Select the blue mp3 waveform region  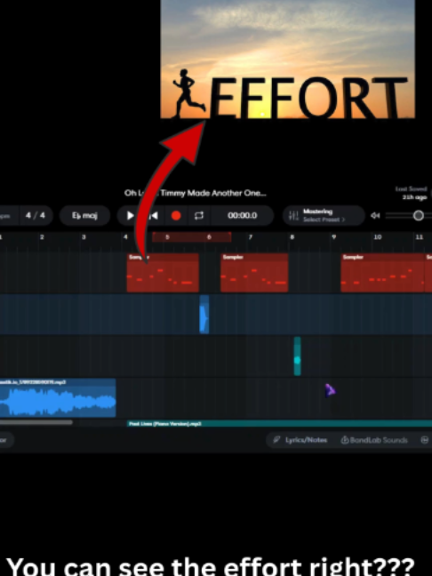coord(58,398)
